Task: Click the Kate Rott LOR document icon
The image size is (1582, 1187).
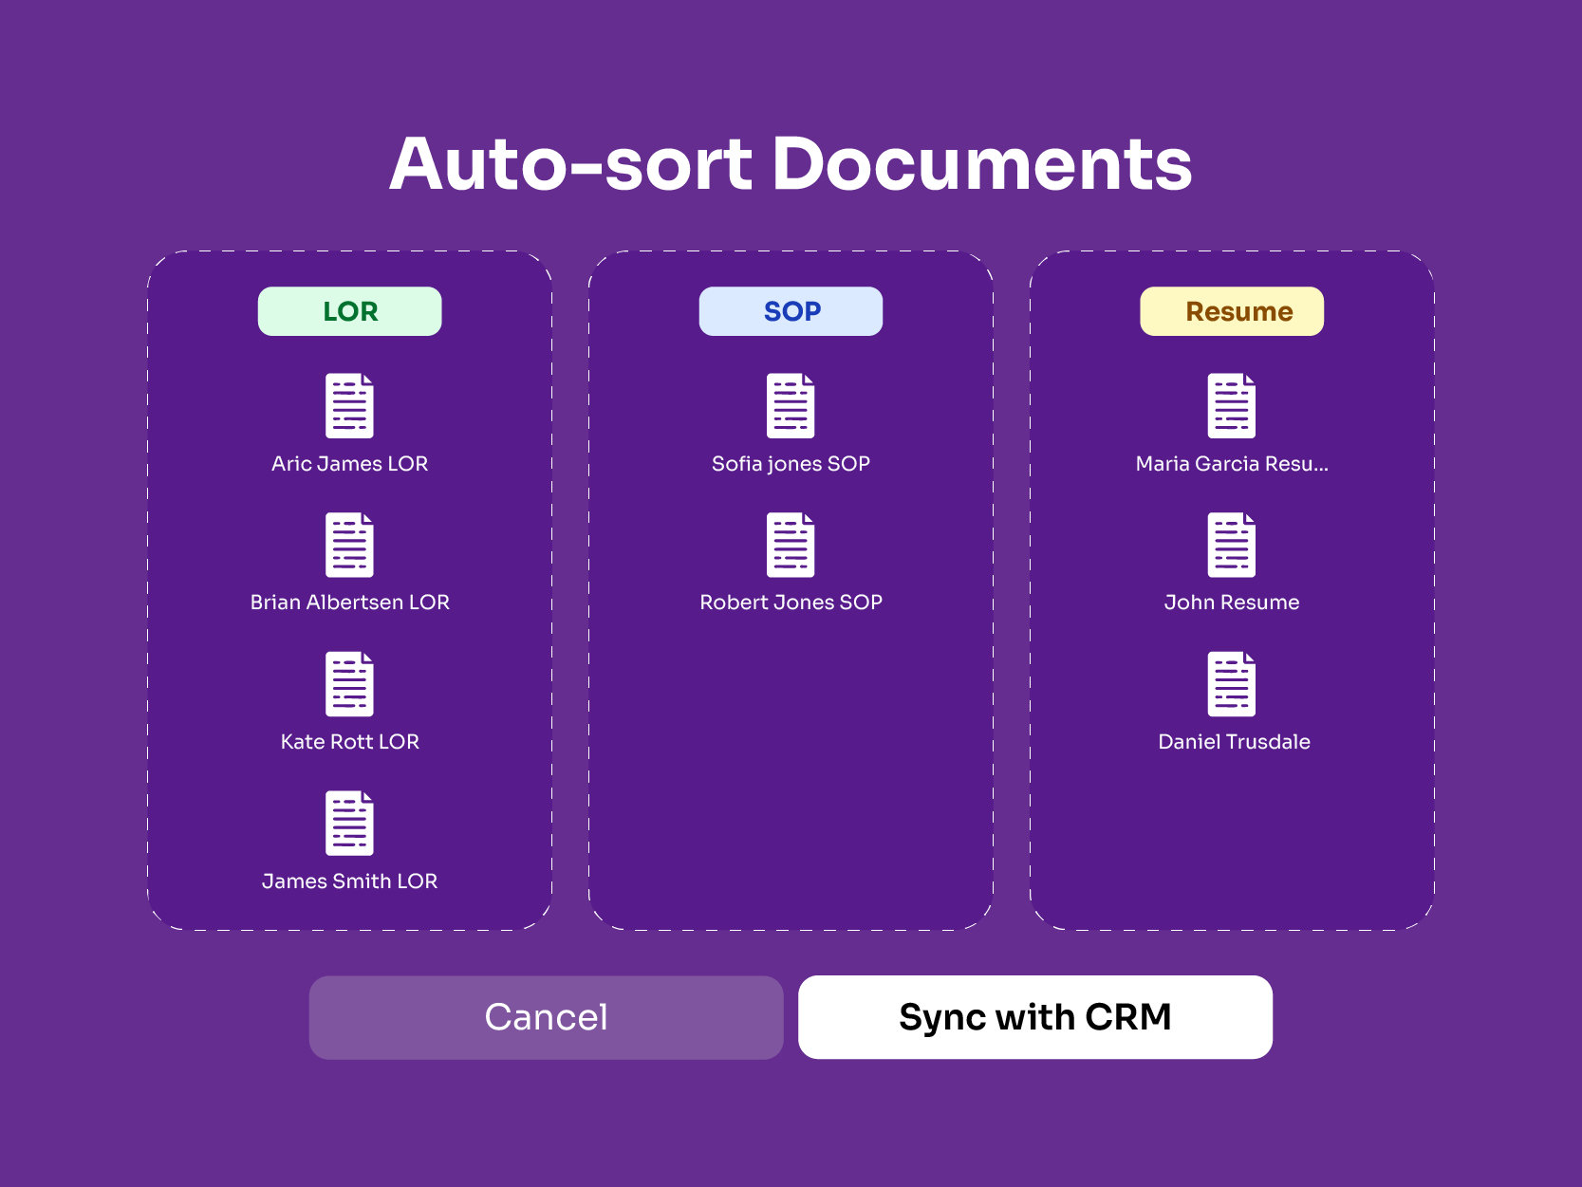Action: pyautogui.click(x=349, y=684)
